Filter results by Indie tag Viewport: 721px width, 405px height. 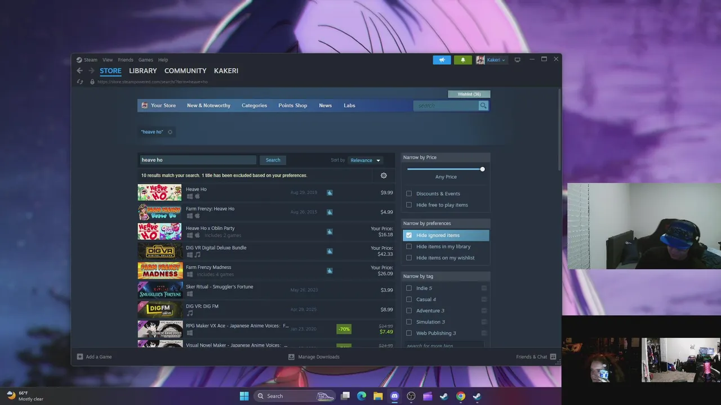pos(409,288)
